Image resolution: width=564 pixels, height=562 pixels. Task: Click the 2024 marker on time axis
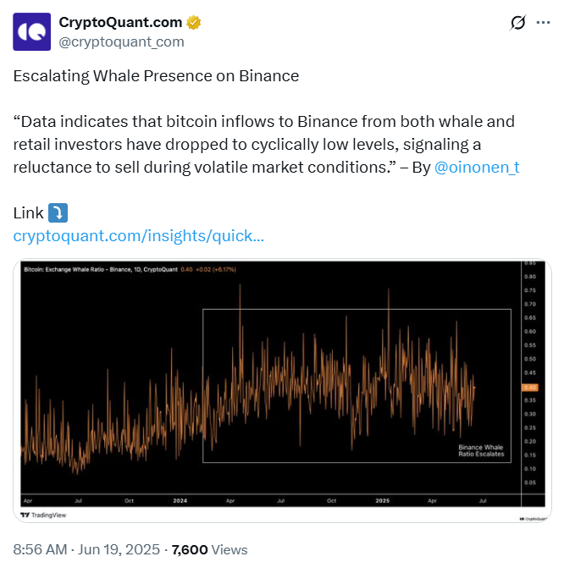point(180,500)
